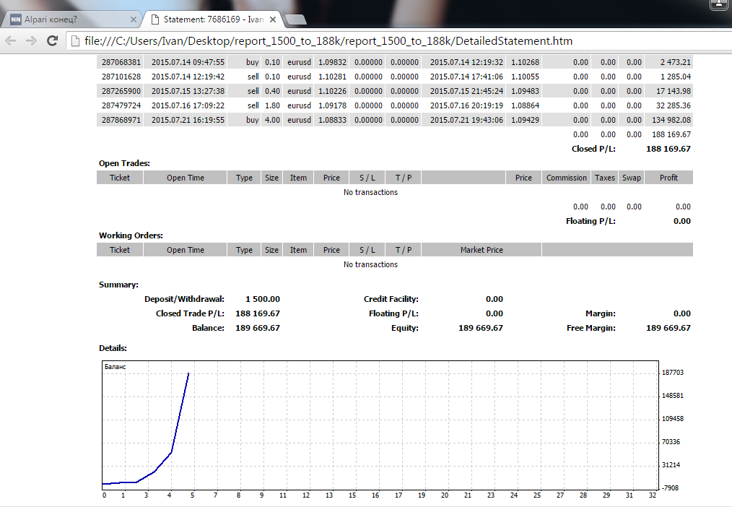Click the chart axis value 70336
This screenshot has height=507, width=732.
coord(671,442)
